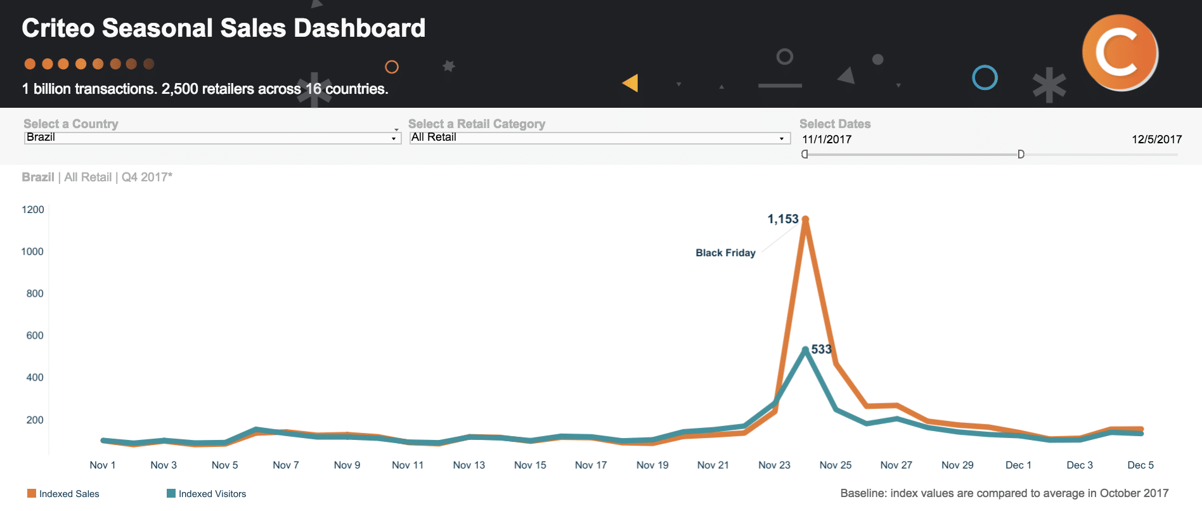Click the small arrow above the country dropdown

click(396, 129)
